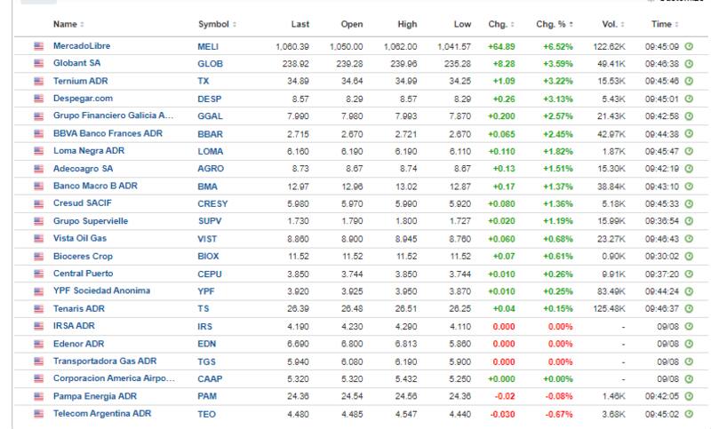This screenshot has width=711, height=429.
Task: Click the flag icon next to Tenaris ADR
Action: (x=38, y=308)
